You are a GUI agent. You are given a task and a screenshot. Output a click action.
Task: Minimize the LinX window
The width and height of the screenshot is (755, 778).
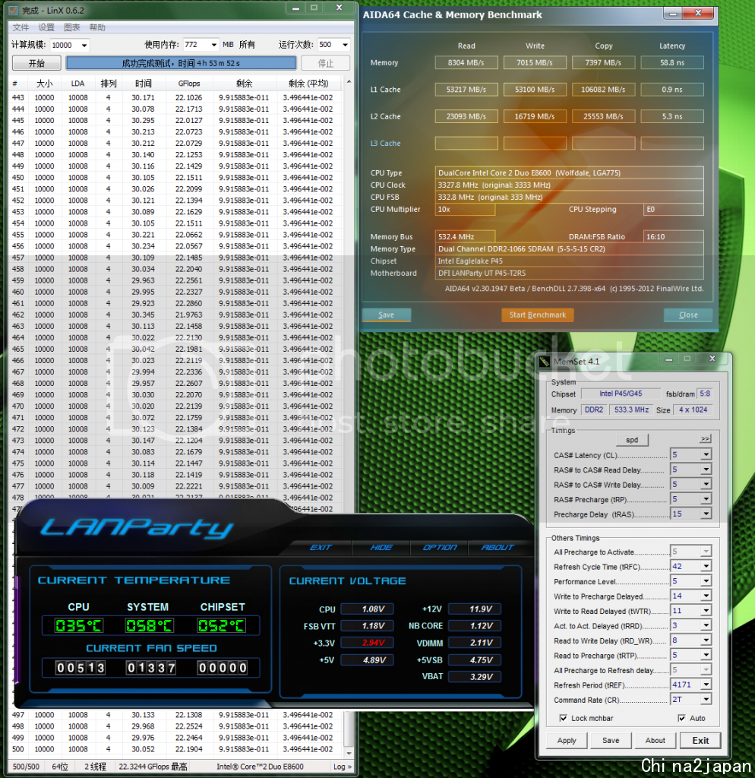295,8
